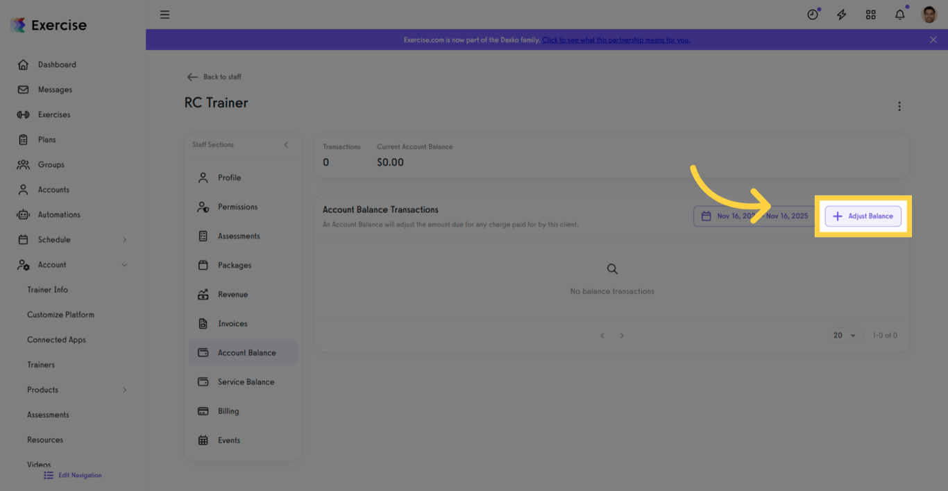Click the profile avatar in the top right
Image resolution: width=948 pixels, height=491 pixels.
pyautogui.click(x=928, y=14)
